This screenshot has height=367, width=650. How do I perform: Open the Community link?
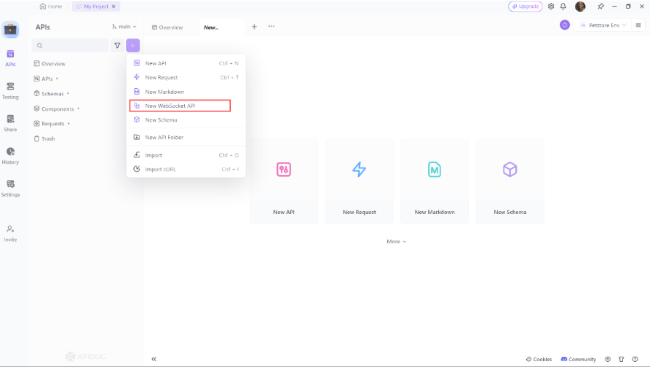[578, 359]
